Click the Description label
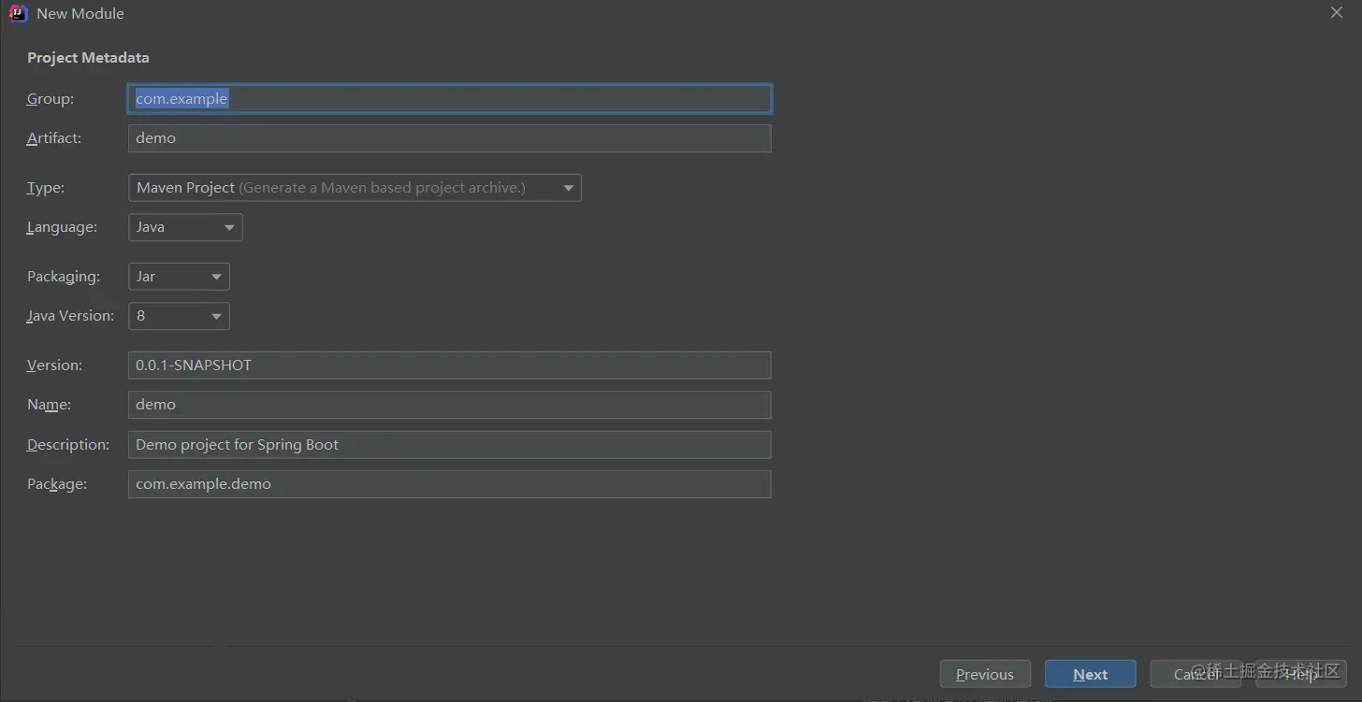The width and height of the screenshot is (1362, 702). pyautogui.click(x=68, y=445)
